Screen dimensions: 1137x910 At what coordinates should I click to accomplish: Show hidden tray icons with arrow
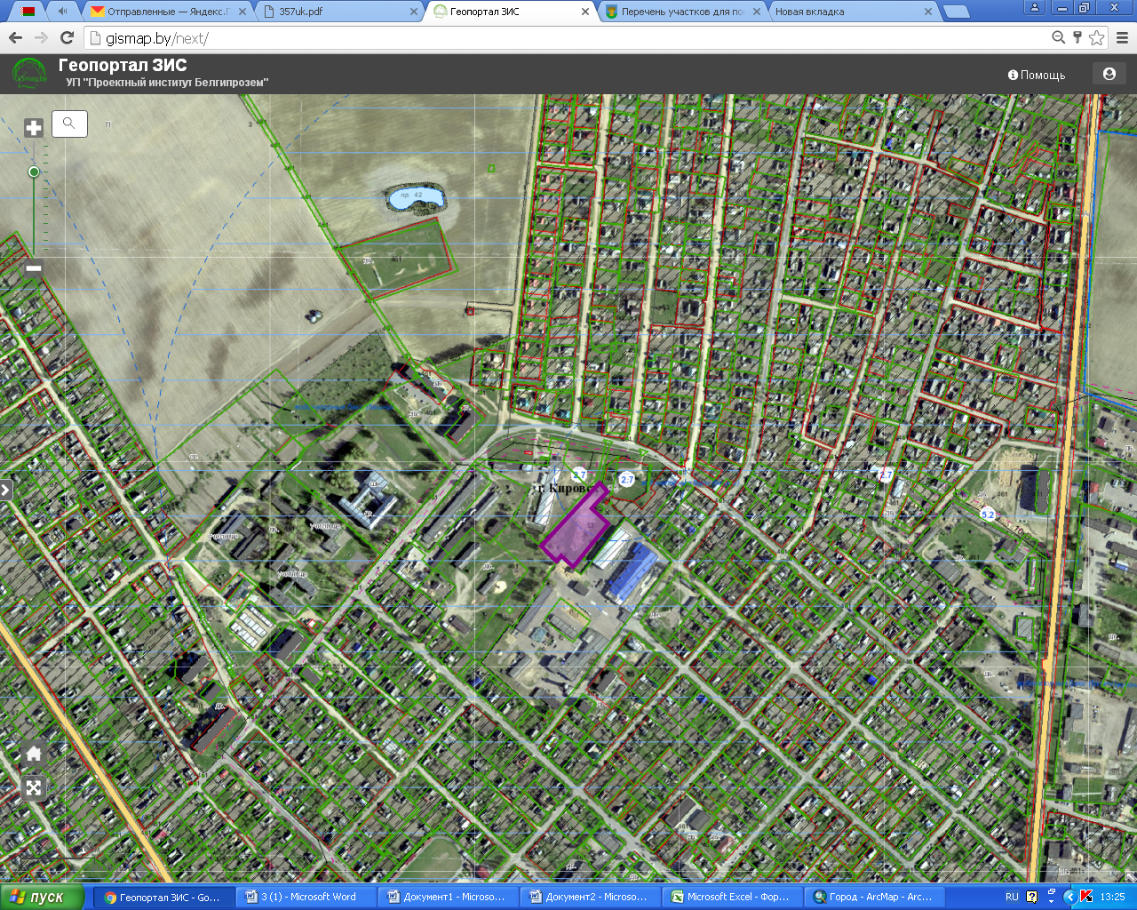(1051, 897)
